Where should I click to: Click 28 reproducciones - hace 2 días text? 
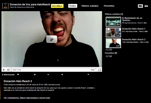[134, 23]
